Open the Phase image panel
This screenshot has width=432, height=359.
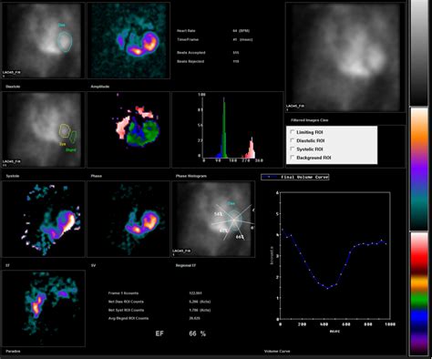tap(129, 129)
